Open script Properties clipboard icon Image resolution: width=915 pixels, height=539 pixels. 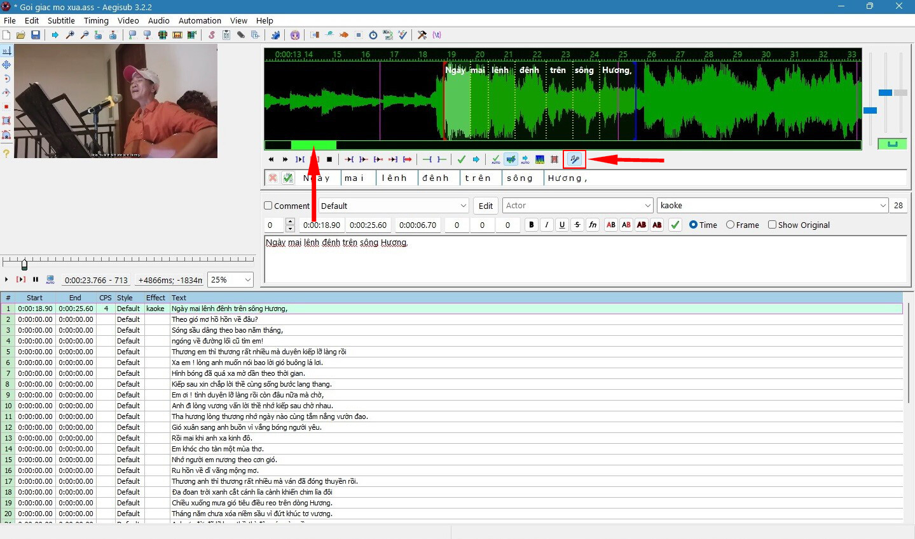226,35
